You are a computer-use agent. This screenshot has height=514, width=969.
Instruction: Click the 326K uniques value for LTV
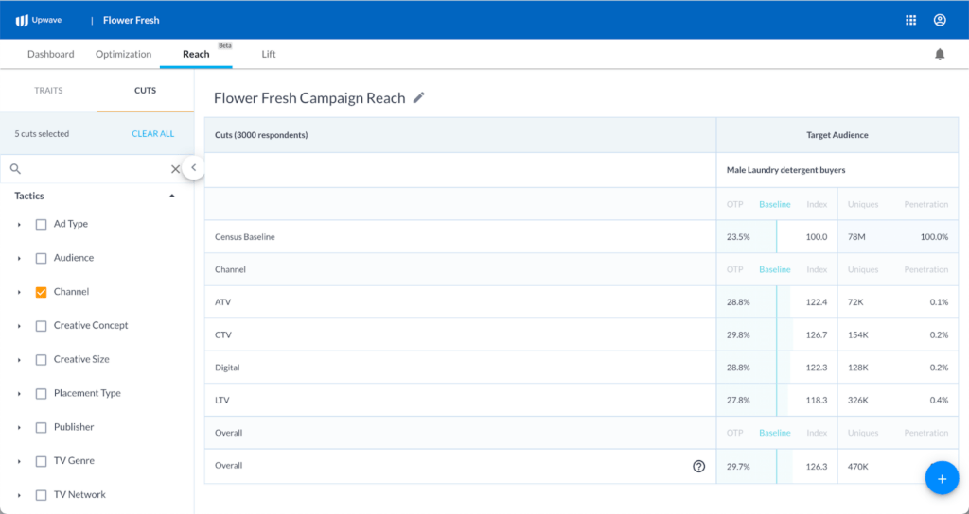point(857,401)
